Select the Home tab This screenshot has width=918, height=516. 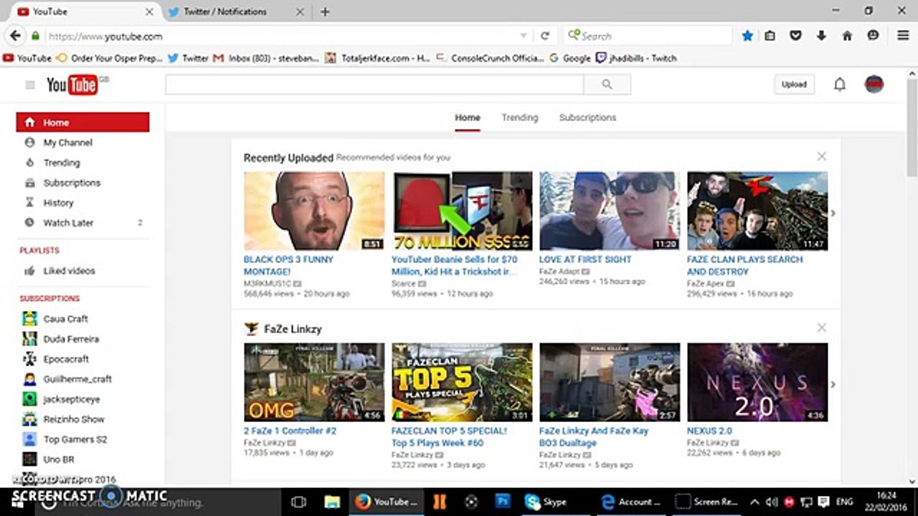pos(468,118)
